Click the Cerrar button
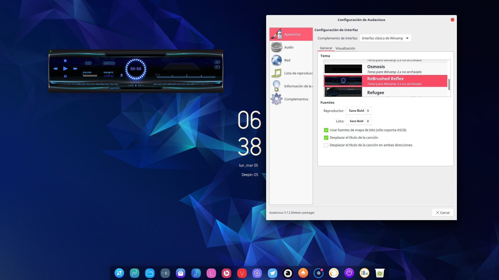 point(443,213)
